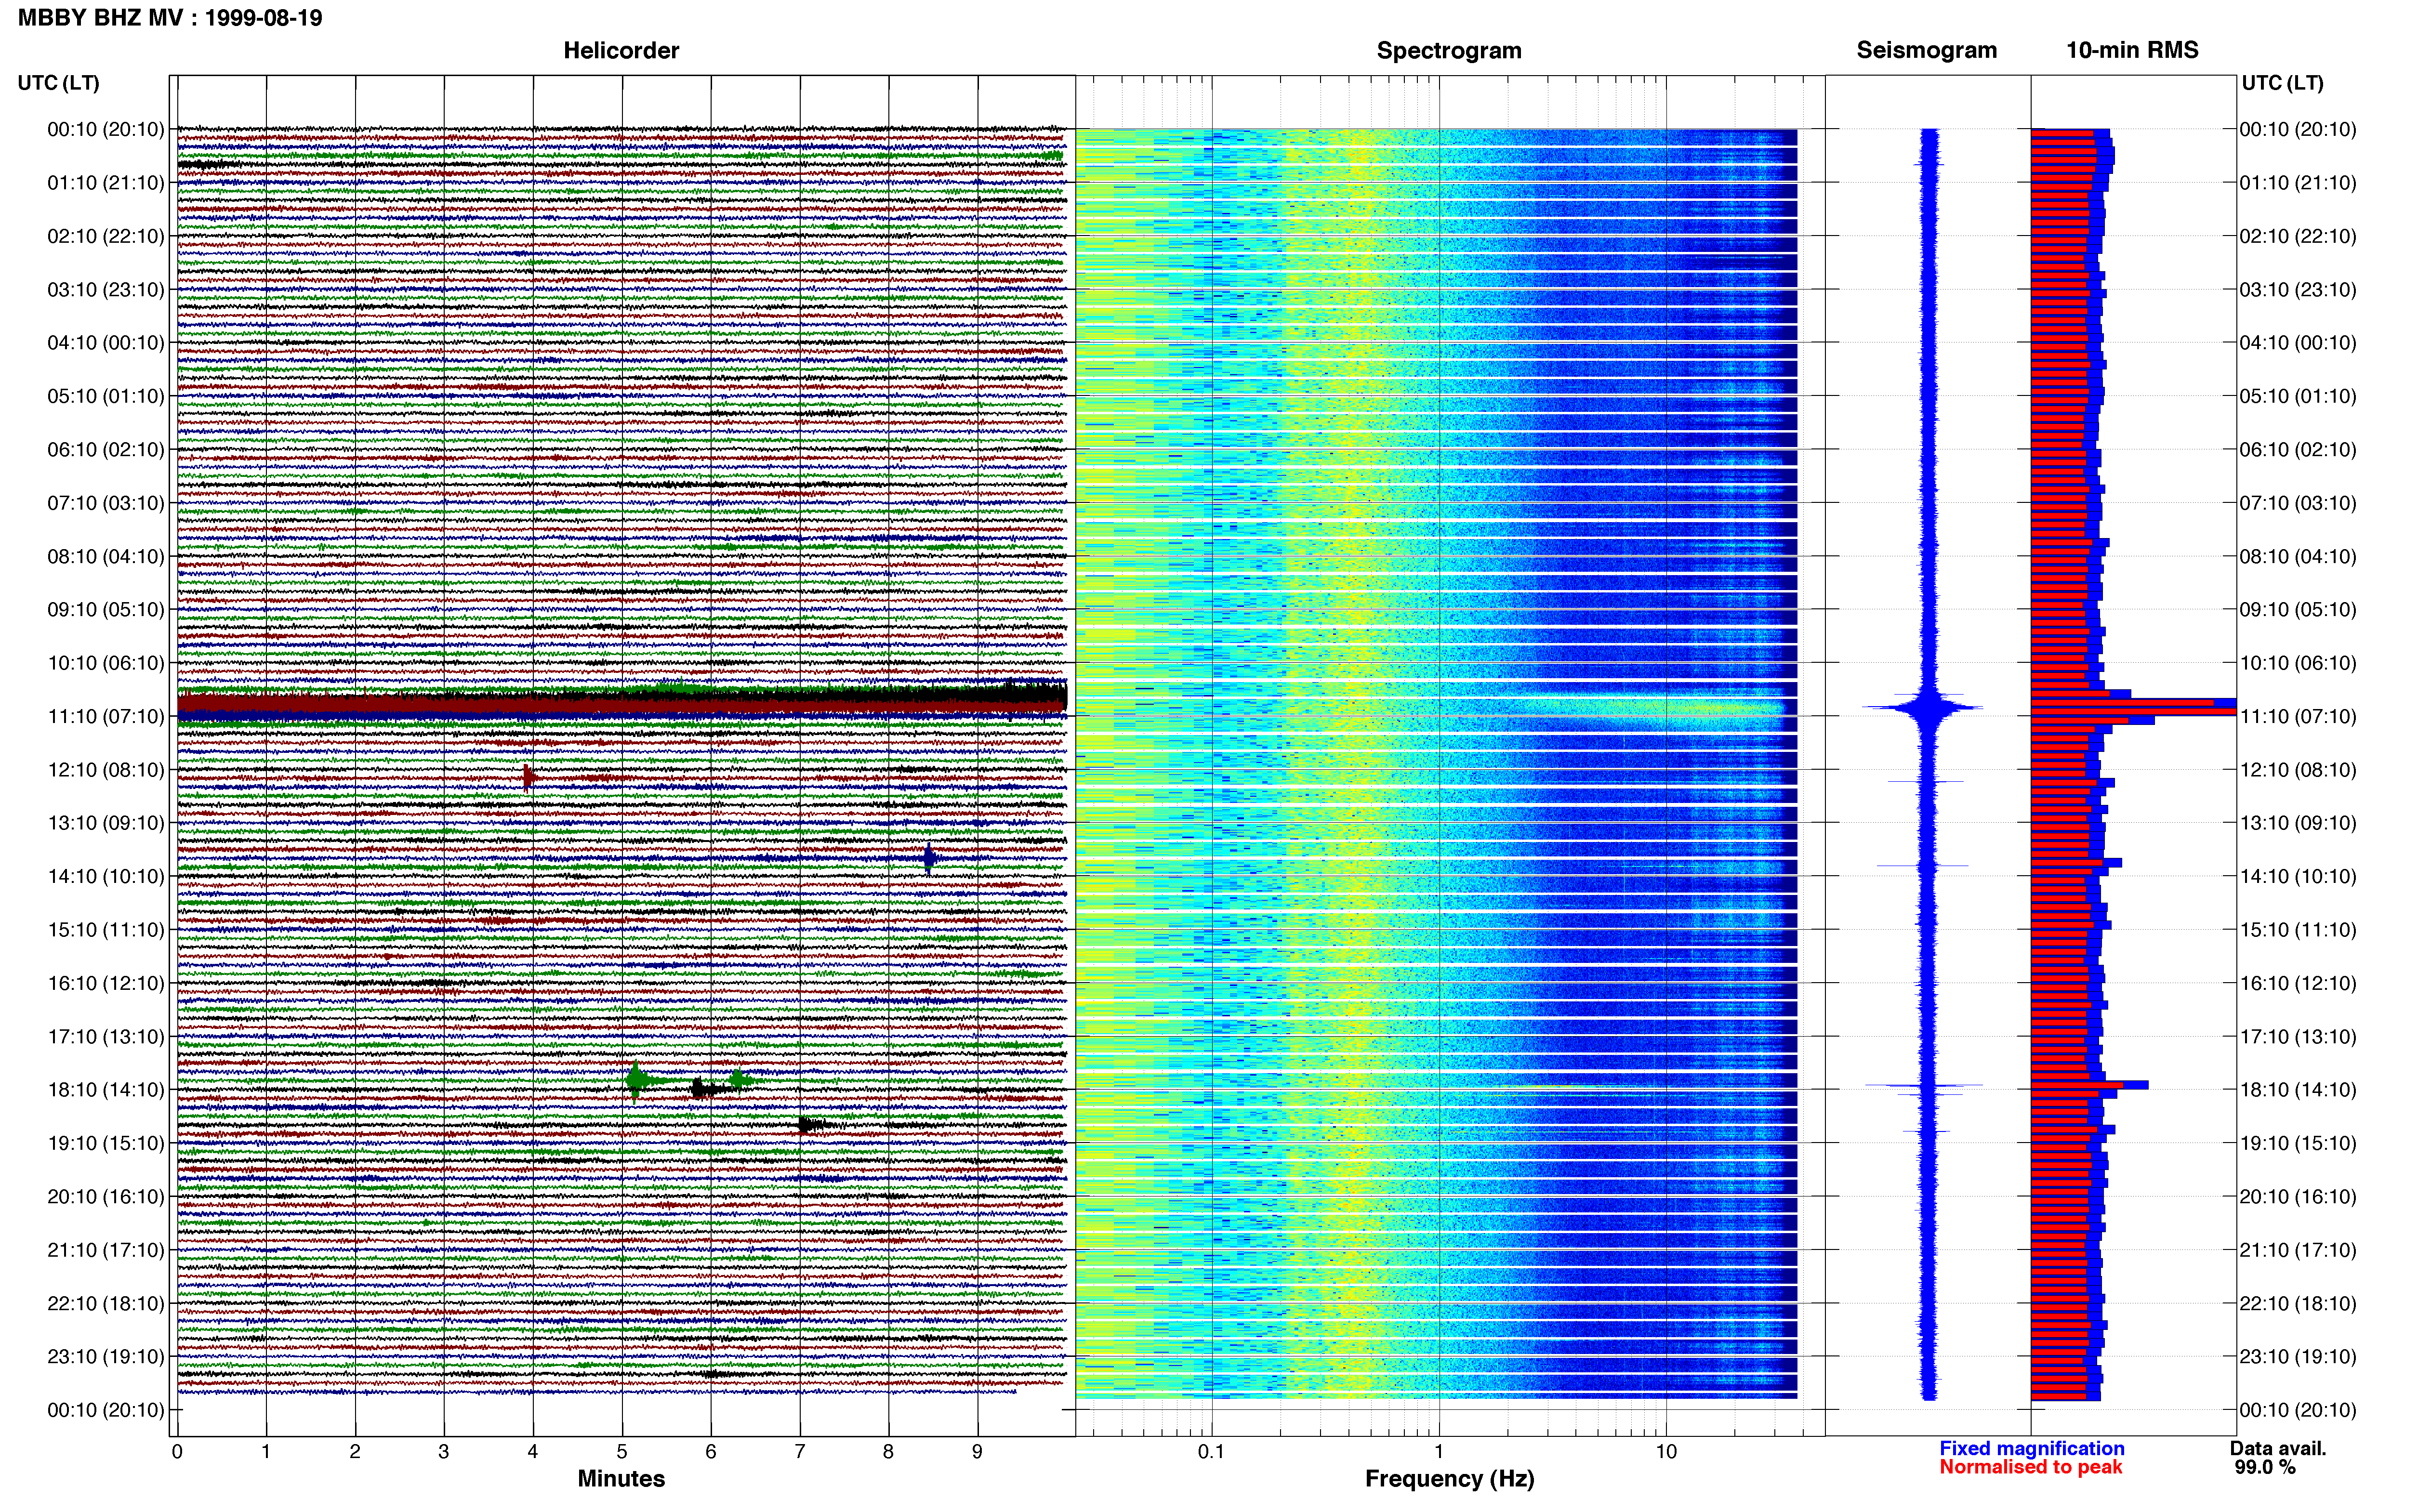
Task: Click the left time label '23:10 (19:10)'
Action: [106, 1356]
